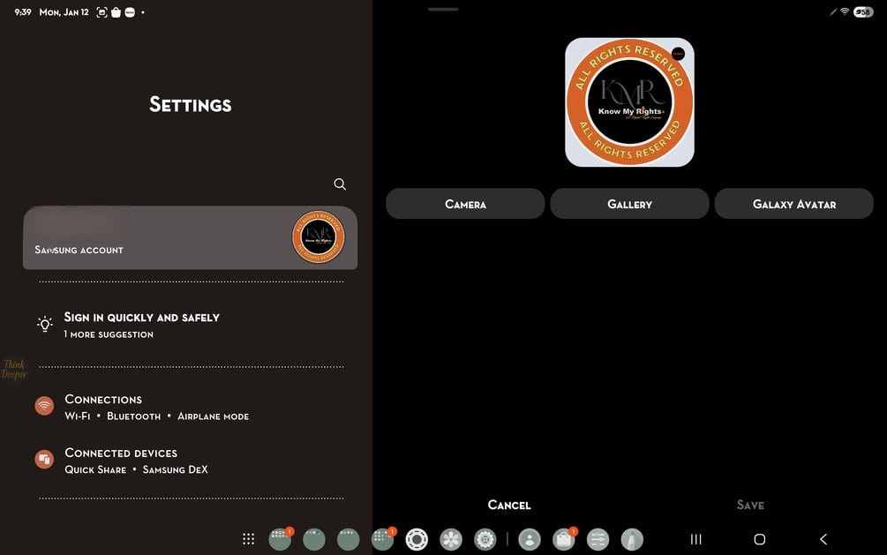Open the search icon in Settings
The height and width of the screenshot is (555, 887).
[x=340, y=184]
